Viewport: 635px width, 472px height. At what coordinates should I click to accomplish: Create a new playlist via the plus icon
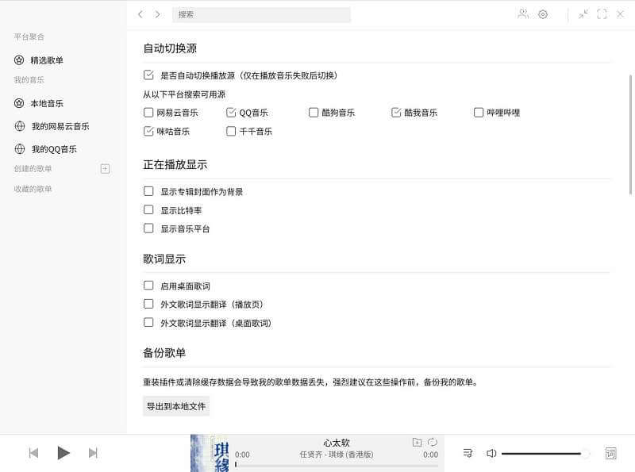click(x=105, y=168)
